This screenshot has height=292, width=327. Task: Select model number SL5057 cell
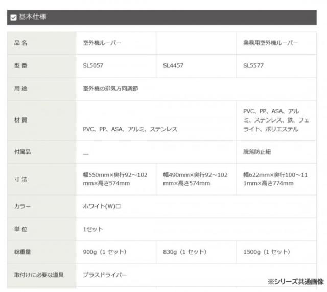click(x=93, y=66)
